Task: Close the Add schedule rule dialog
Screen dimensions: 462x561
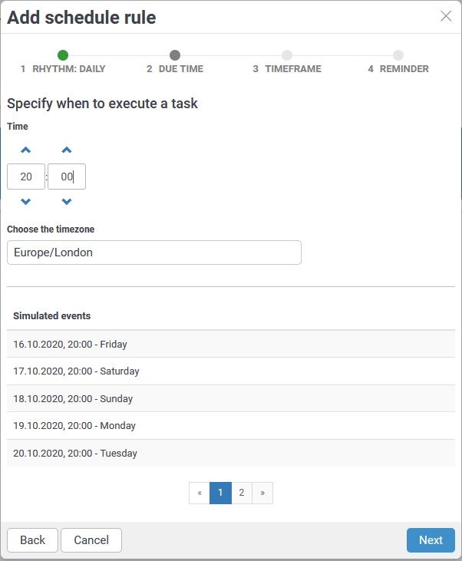Action: pyautogui.click(x=446, y=16)
